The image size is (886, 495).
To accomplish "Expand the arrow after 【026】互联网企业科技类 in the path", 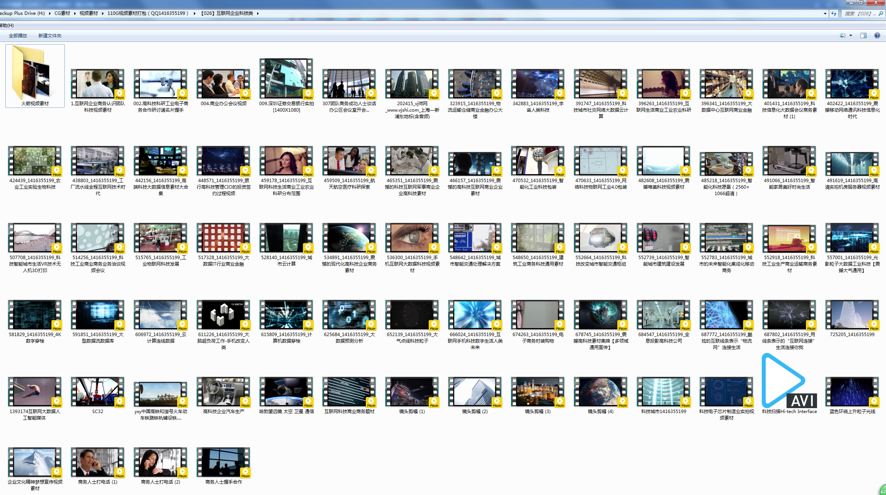I will (x=258, y=13).
